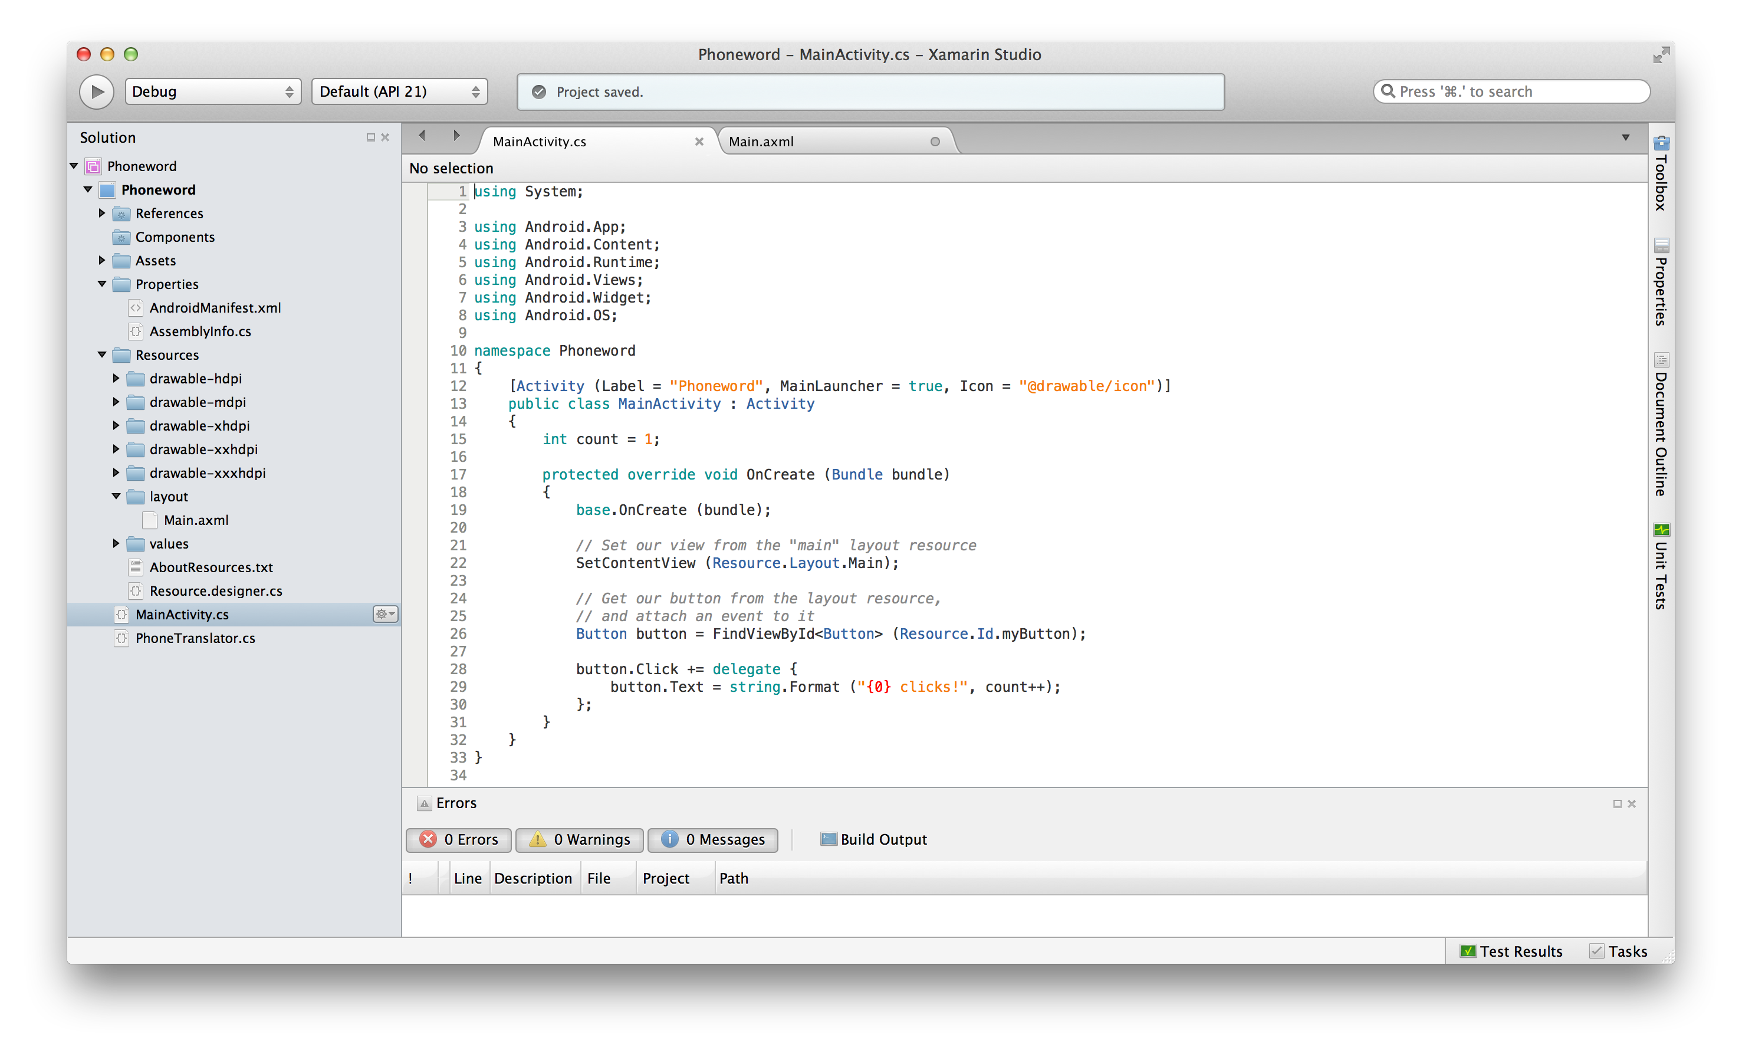Close the MainActivity.cs tab

(698, 142)
